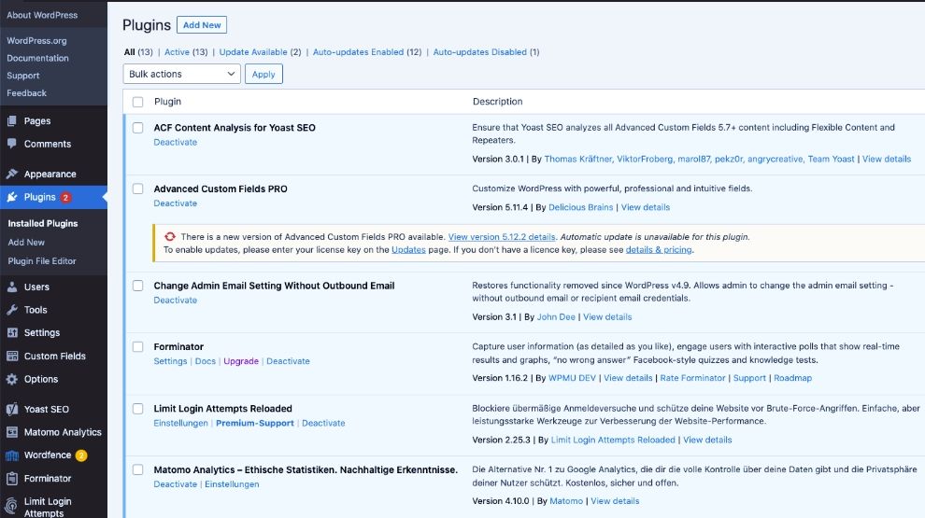Click Forminator Upgrade link
Image resolution: width=925 pixels, height=518 pixels.
pos(241,361)
